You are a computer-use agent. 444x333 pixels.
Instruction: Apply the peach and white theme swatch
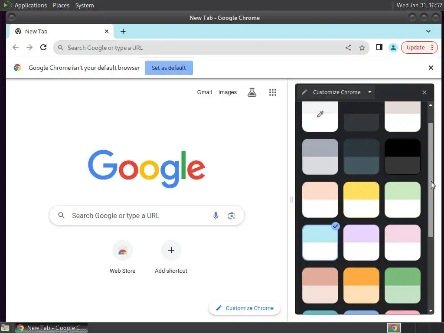click(320, 199)
